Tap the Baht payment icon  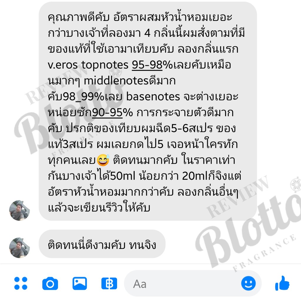pyautogui.click(x=109, y=283)
